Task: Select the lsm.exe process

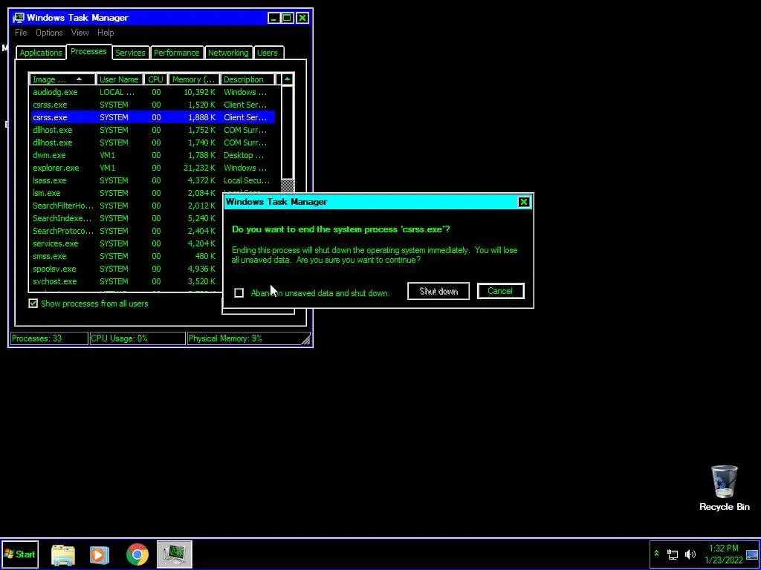Action: [x=126, y=193]
